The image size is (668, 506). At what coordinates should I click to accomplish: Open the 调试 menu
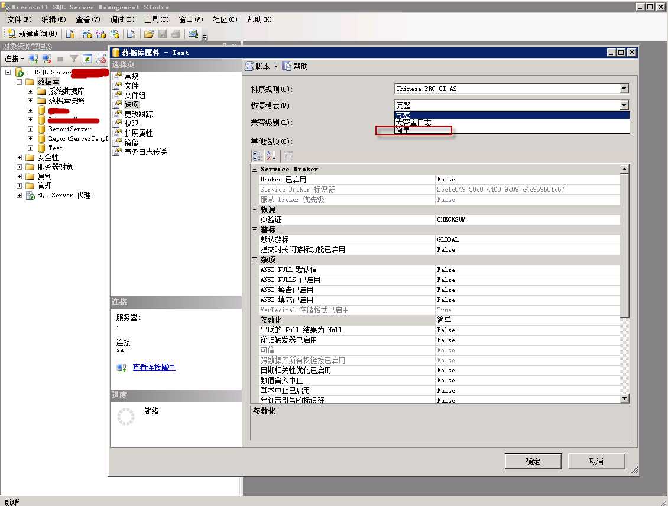pyautogui.click(x=122, y=20)
